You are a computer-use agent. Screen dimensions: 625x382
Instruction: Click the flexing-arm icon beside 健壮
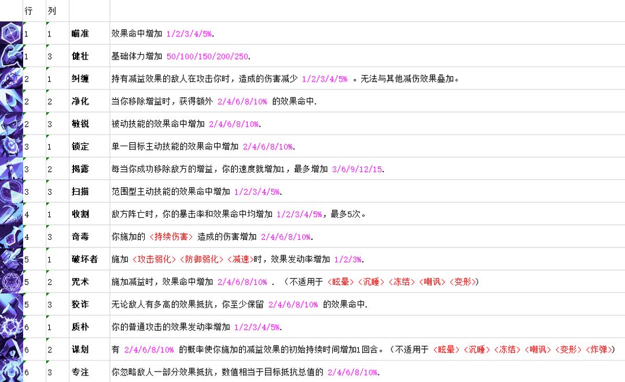(x=11, y=55)
